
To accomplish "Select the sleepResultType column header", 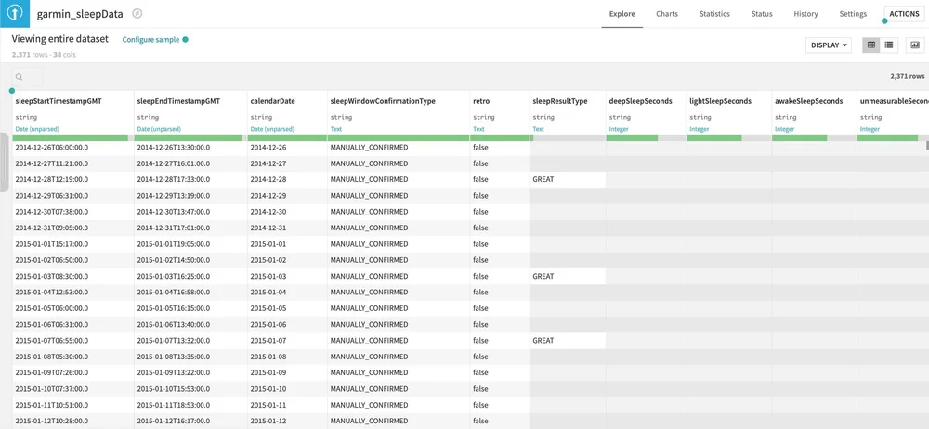I will tap(560, 101).
